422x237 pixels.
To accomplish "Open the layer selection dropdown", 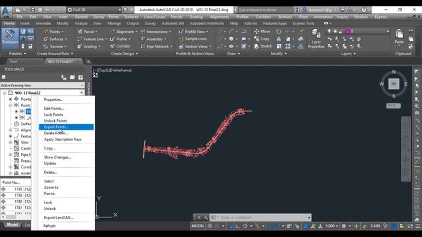I will [x=388, y=32].
